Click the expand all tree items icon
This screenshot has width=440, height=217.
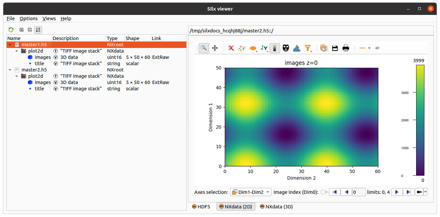coord(22,30)
